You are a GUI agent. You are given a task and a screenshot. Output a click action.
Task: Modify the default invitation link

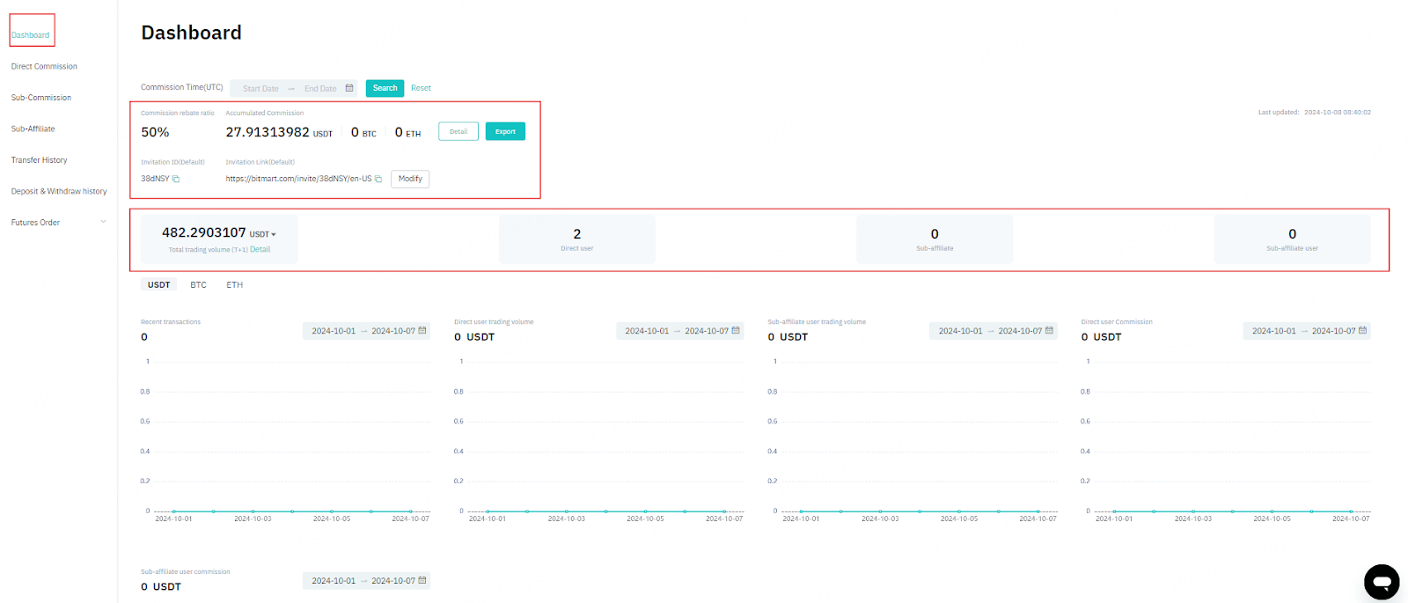tap(410, 179)
